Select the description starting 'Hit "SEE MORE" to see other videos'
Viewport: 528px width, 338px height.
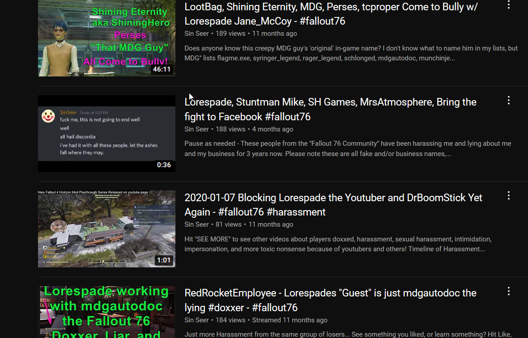pos(338,244)
